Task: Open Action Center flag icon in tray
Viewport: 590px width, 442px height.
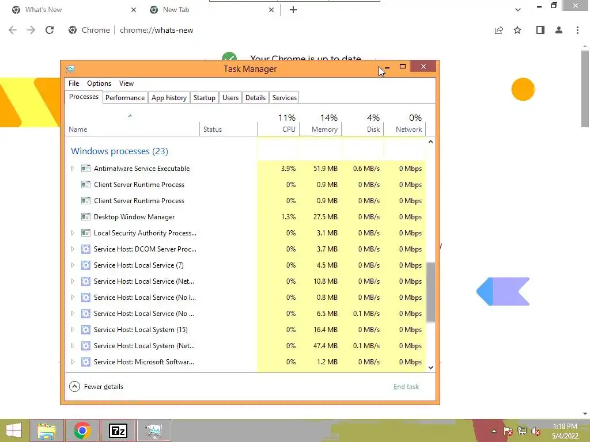Action: [508, 431]
